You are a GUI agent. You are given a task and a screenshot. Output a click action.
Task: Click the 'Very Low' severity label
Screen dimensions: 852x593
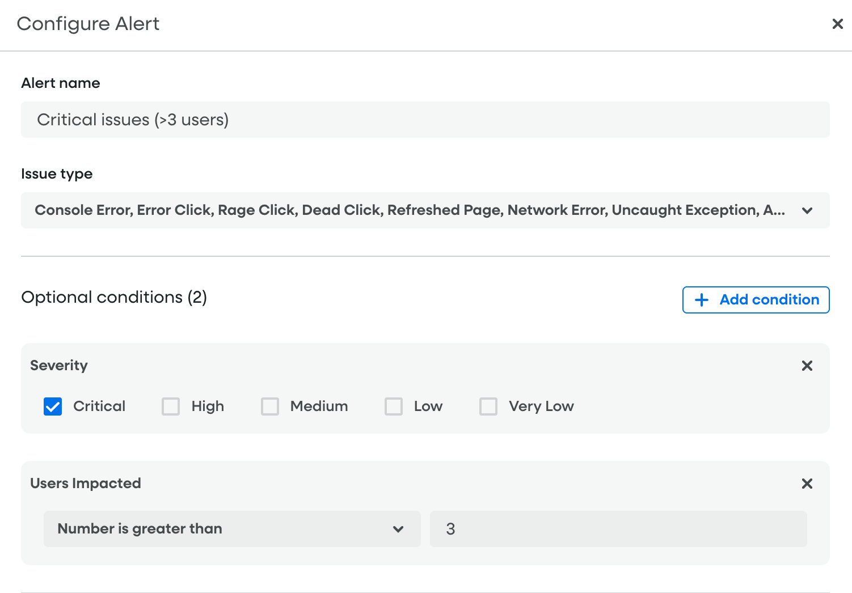(x=541, y=406)
